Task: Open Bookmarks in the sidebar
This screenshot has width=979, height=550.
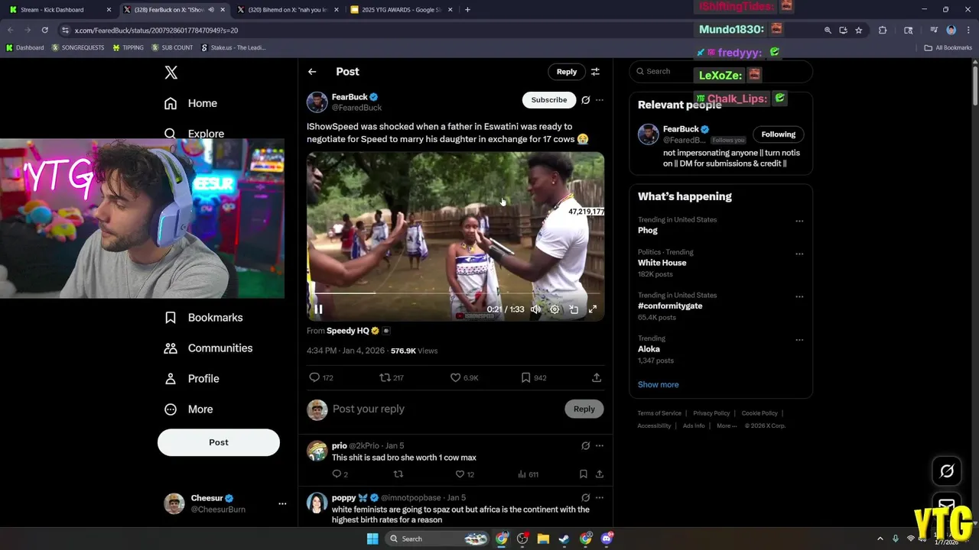Action: tap(204, 318)
